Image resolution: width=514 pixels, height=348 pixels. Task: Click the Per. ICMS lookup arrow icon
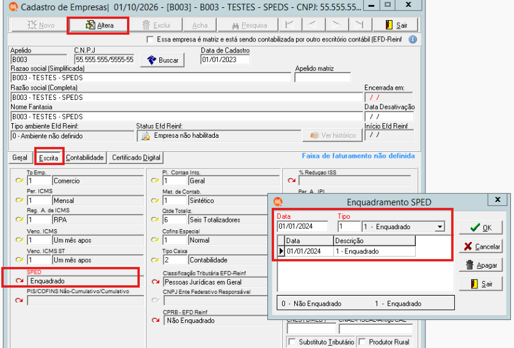click(20, 200)
